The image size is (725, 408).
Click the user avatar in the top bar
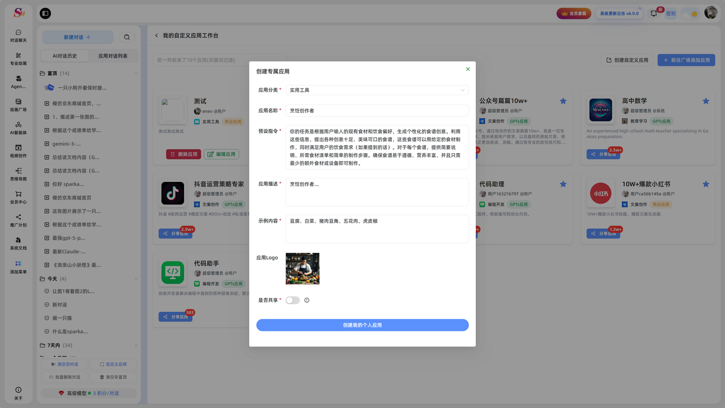pyautogui.click(x=710, y=13)
